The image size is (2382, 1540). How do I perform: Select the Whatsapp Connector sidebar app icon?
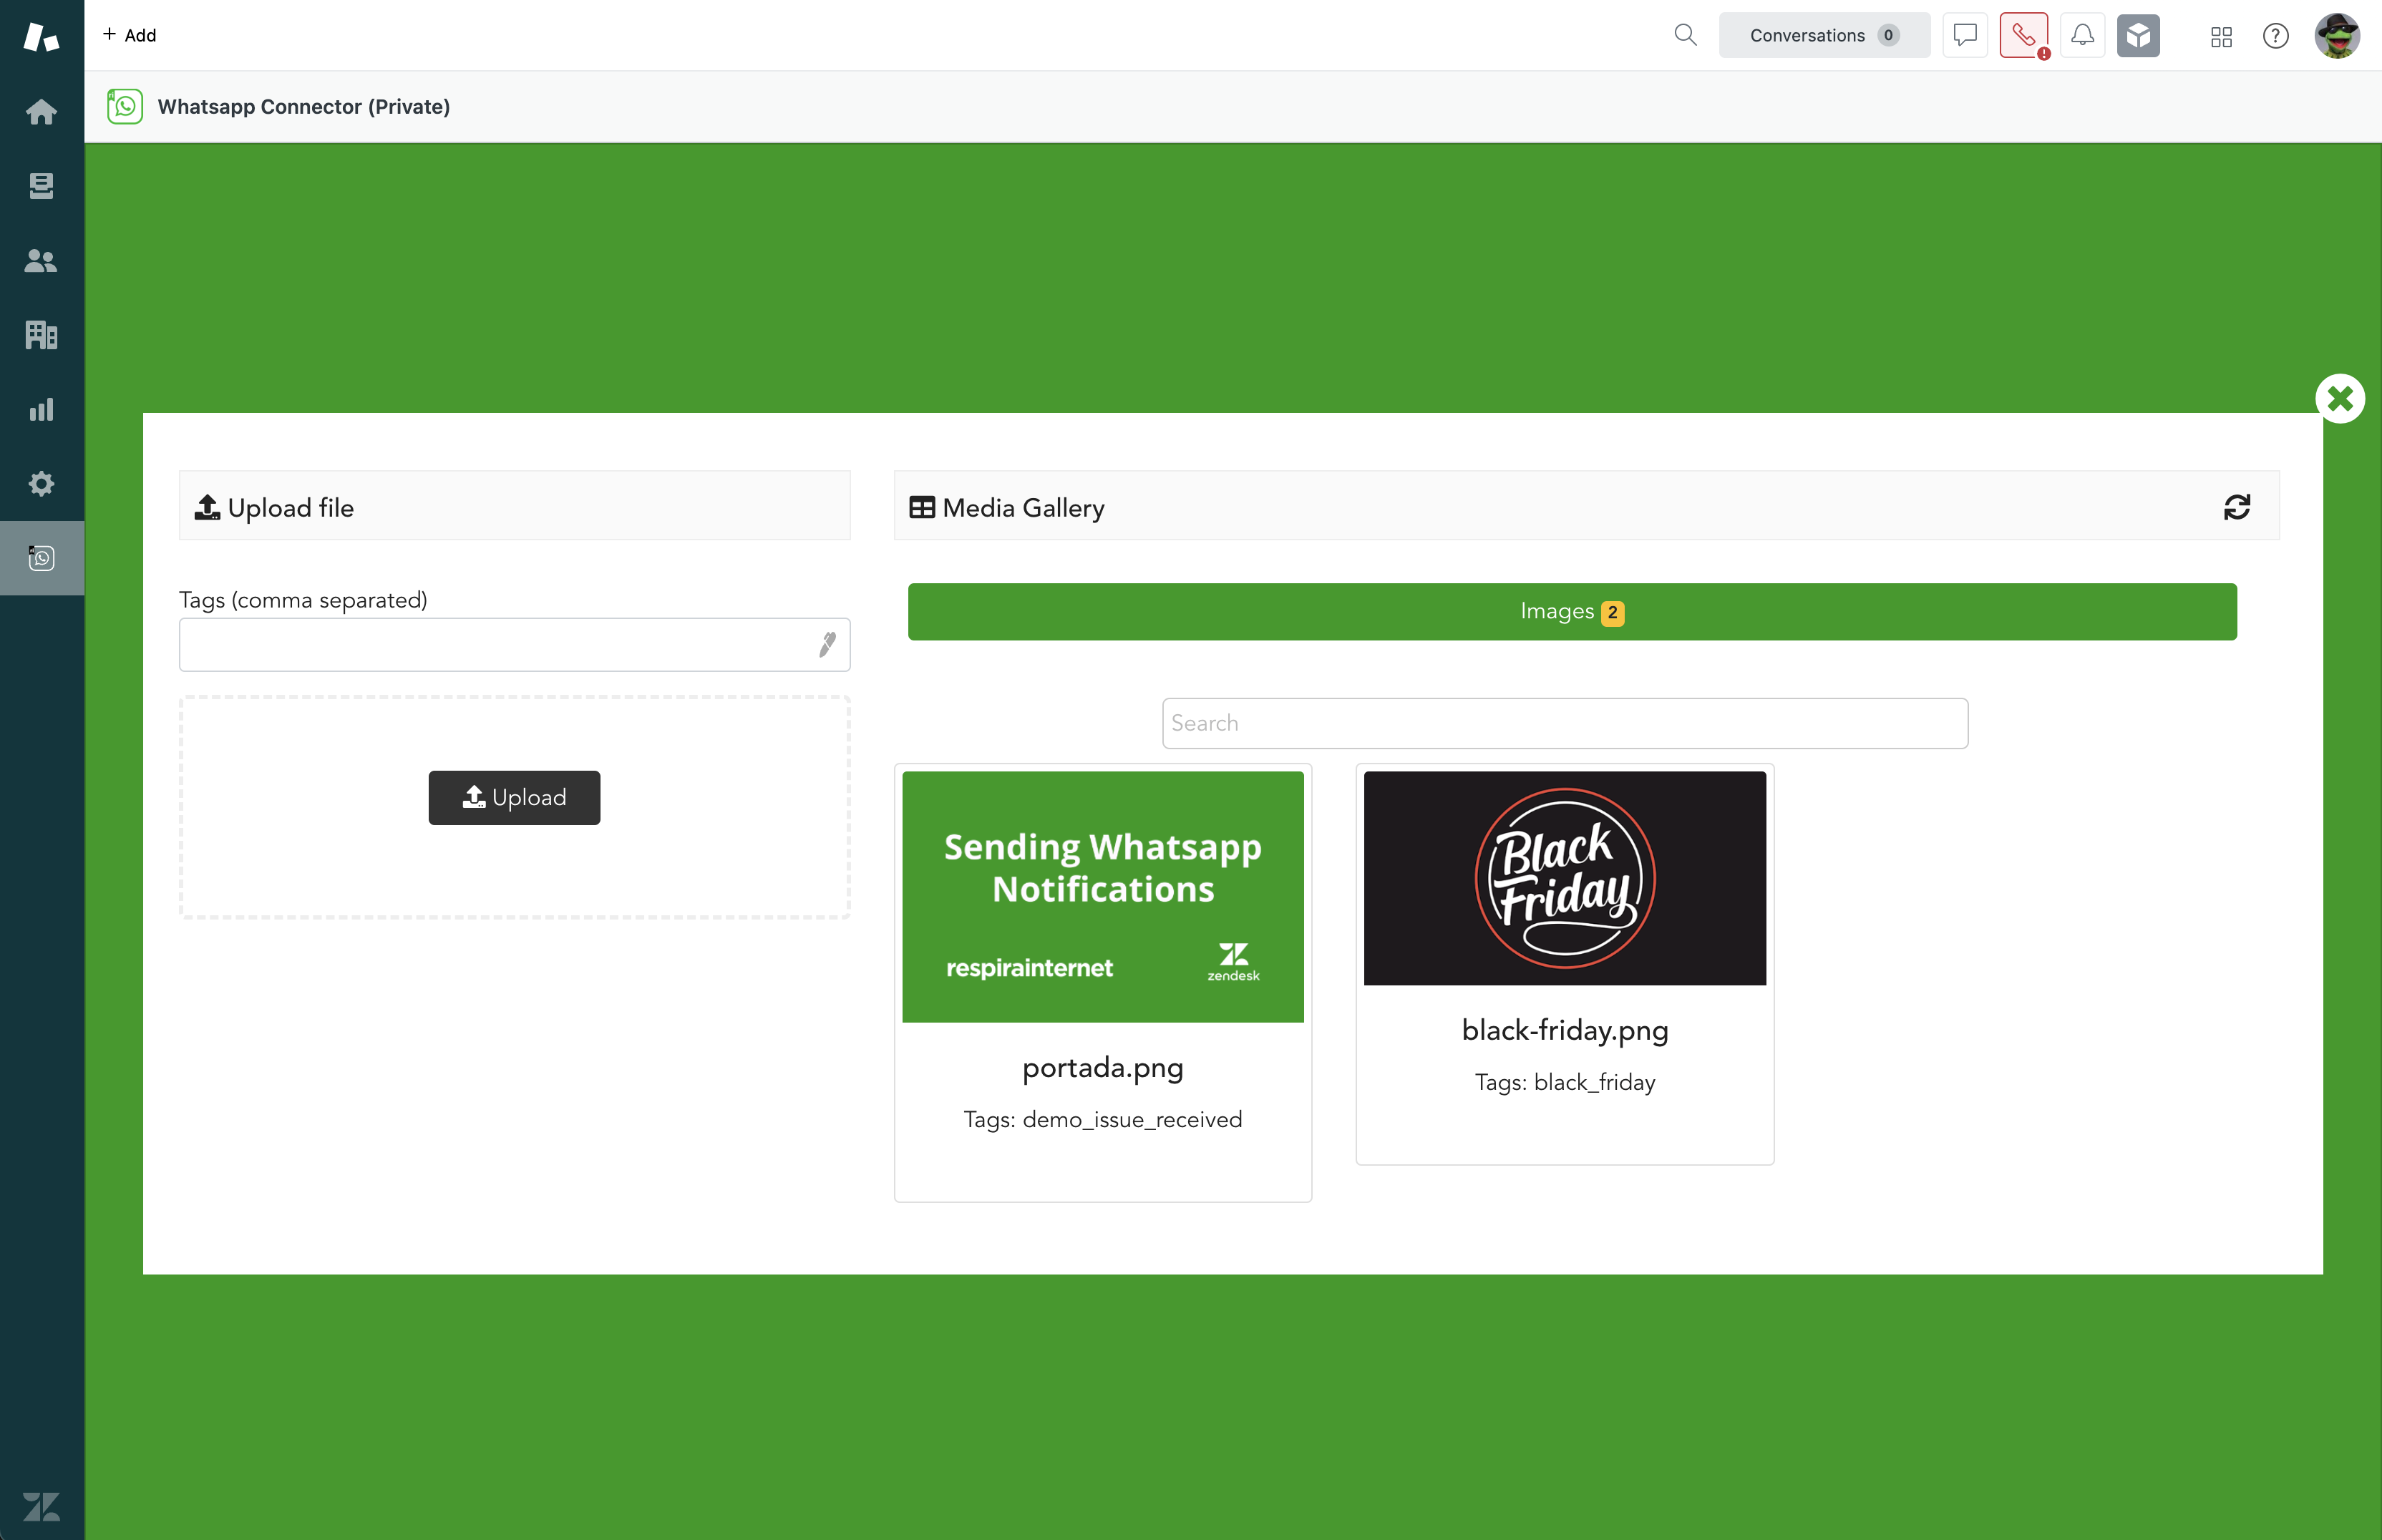tap(41, 558)
